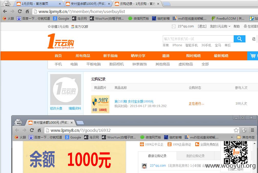The height and width of the screenshot is (173, 258).
Task: Click the 支付宝 余额1000元 product thumbnail
Action: tap(100, 104)
